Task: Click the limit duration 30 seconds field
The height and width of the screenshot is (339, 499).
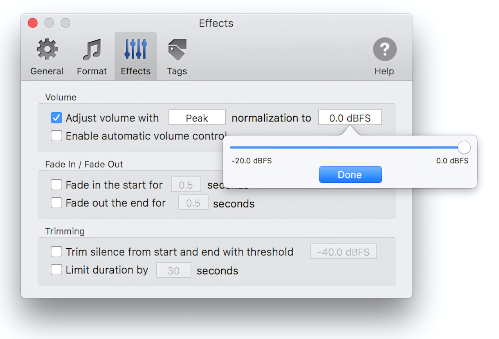Action: [174, 270]
